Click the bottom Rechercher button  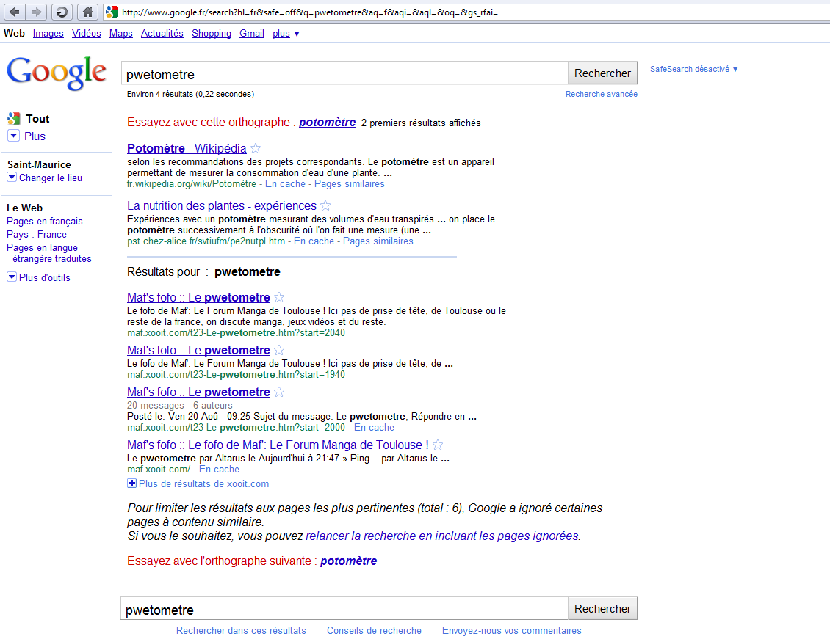coord(602,608)
